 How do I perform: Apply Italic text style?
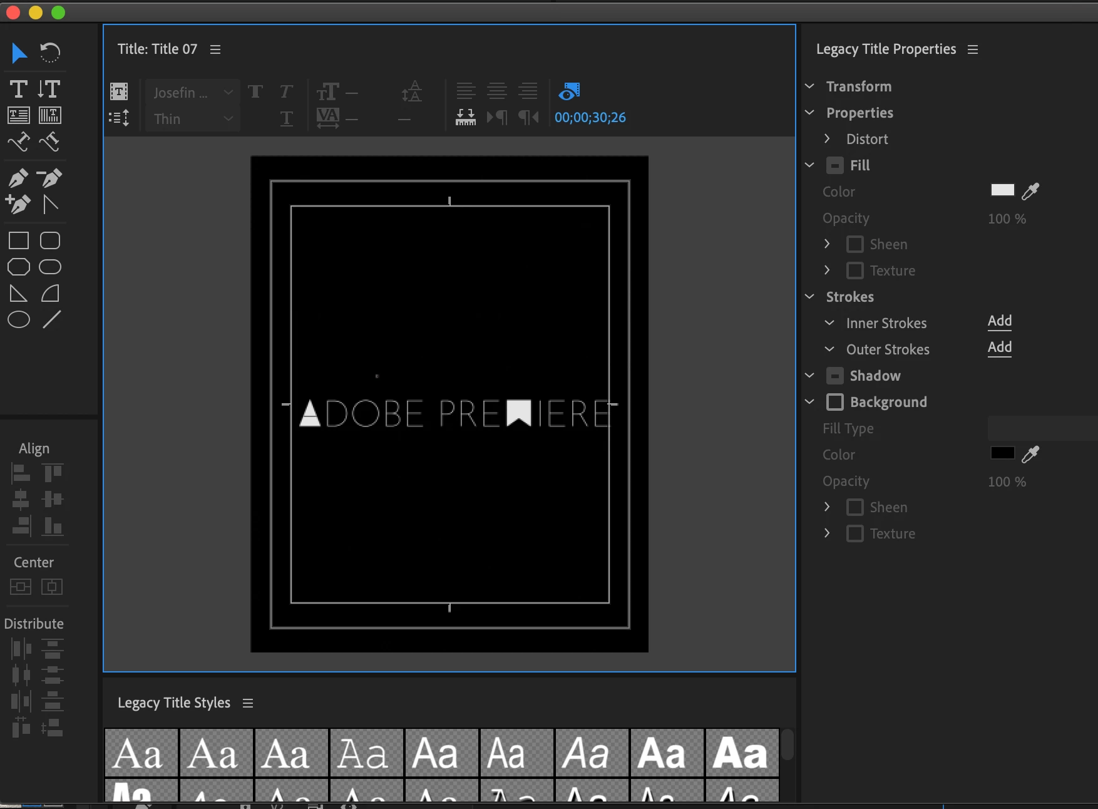286,92
